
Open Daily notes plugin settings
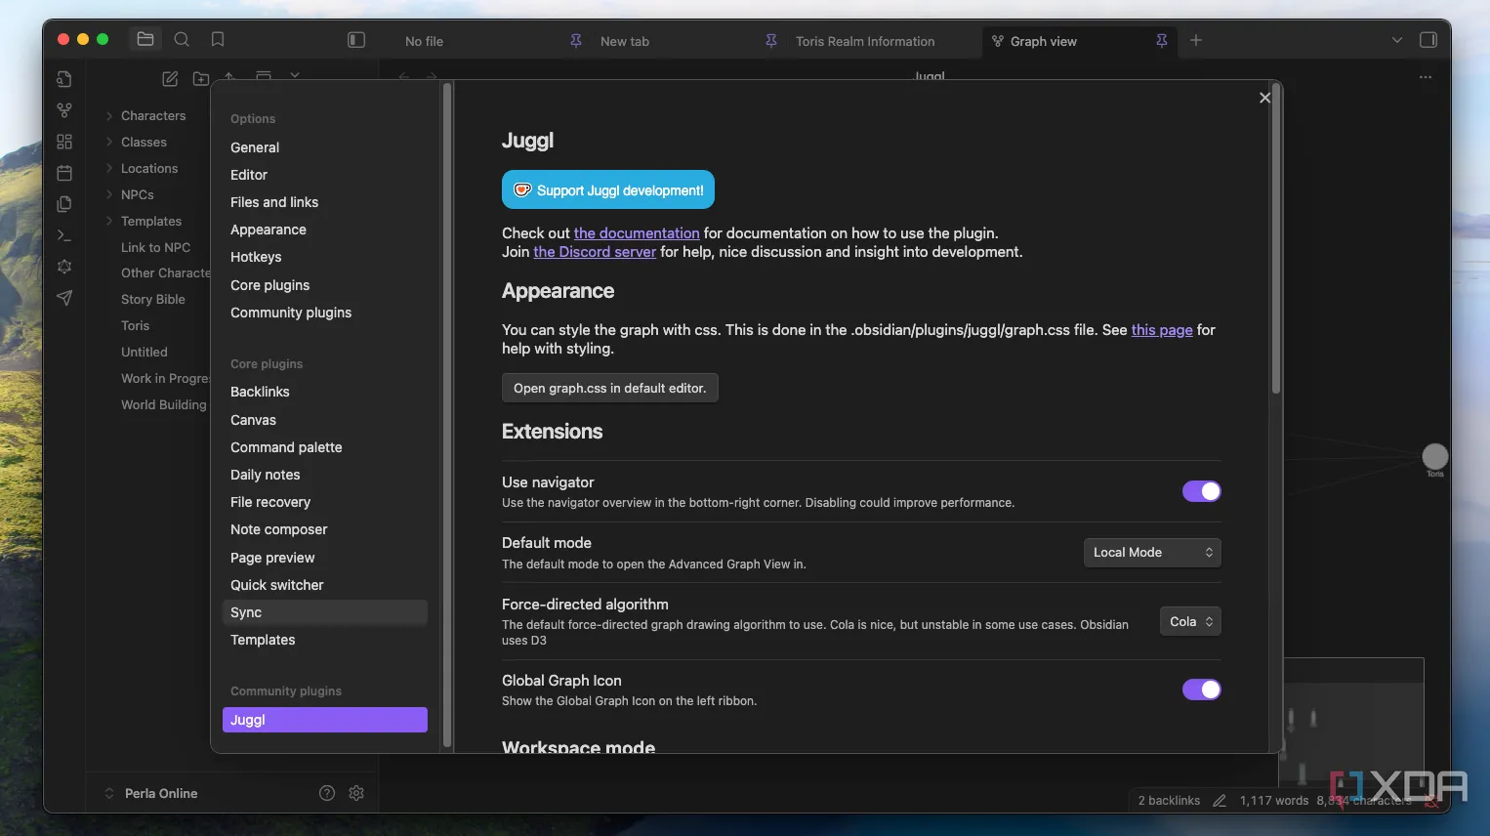(x=266, y=475)
